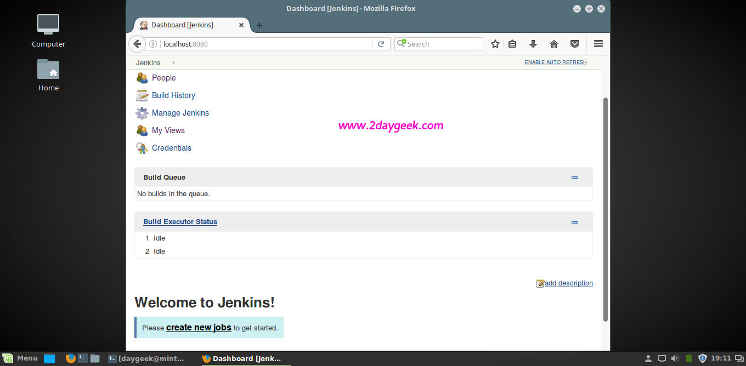Launch Firefox from the panel launcher

(x=70, y=358)
